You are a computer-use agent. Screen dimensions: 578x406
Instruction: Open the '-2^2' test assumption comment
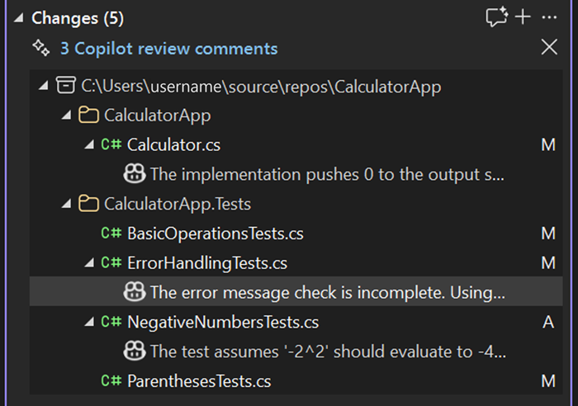(328, 352)
